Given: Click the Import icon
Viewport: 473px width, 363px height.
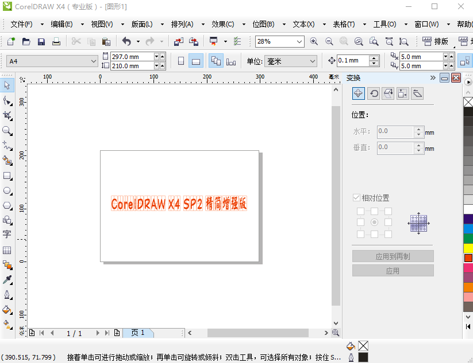Looking at the screenshot, I should [x=179, y=41].
